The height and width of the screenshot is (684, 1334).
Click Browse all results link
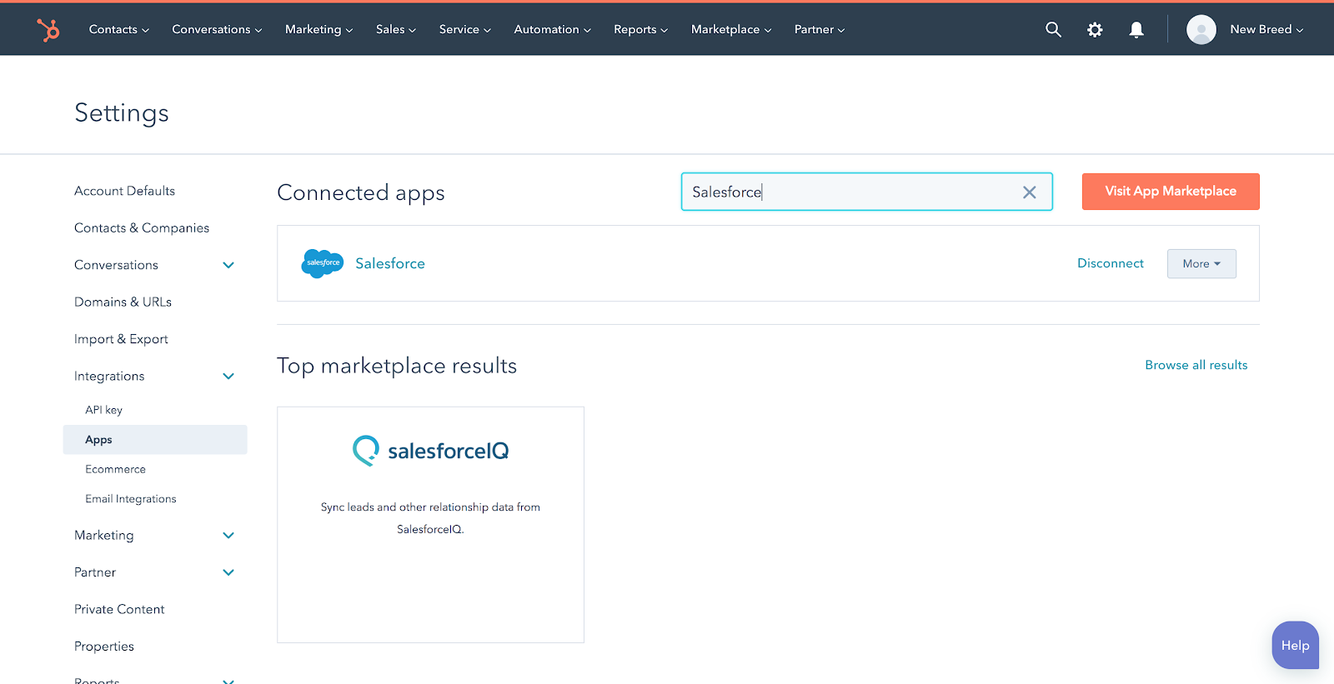coord(1196,365)
